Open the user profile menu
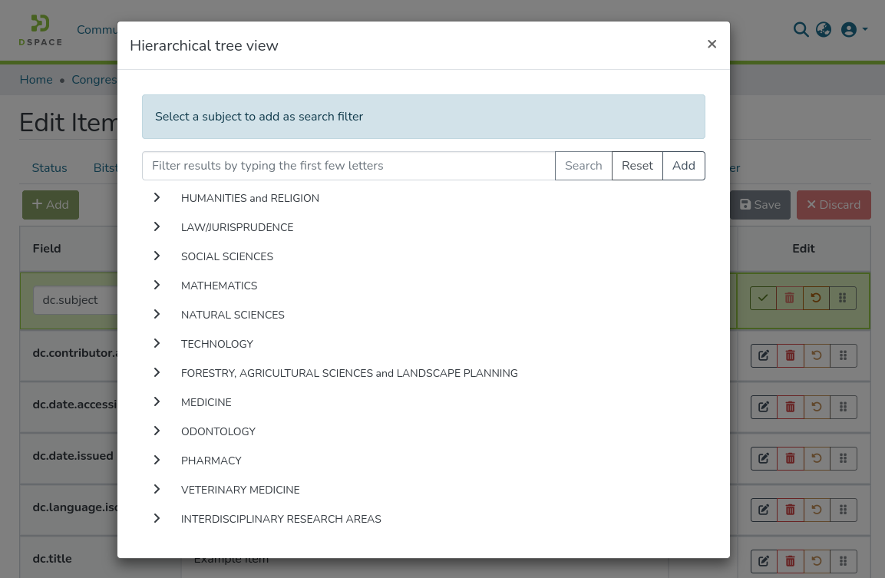885x578 pixels. pos(854,30)
